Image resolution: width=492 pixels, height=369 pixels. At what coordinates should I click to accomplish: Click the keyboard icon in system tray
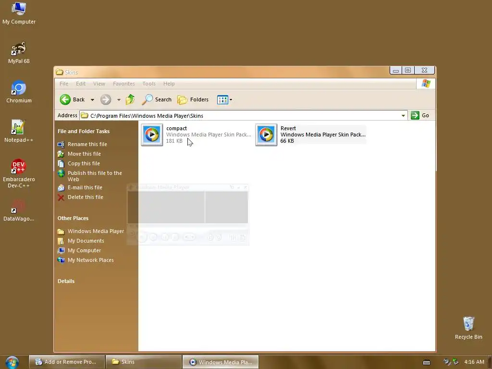point(427,362)
